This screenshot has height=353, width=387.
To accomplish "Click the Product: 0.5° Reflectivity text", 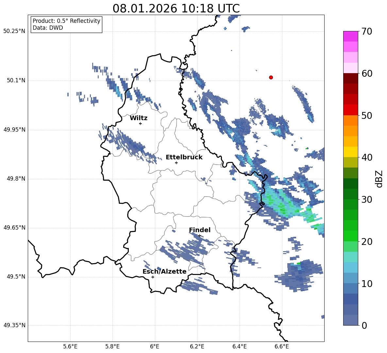I will [x=66, y=21].
